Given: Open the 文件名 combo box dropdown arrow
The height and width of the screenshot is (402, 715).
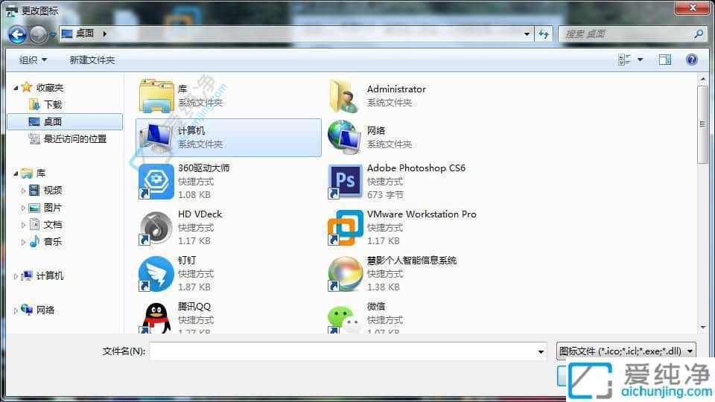Looking at the screenshot, I should point(541,351).
